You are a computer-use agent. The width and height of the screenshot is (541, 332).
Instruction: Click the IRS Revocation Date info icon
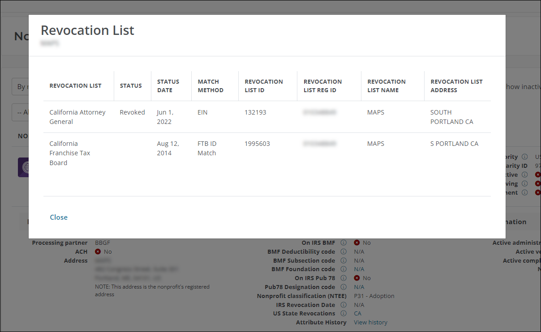pos(343,305)
